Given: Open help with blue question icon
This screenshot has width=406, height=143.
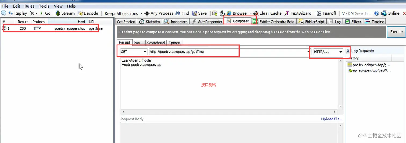Looking at the screenshot, I should click(376, 13).
